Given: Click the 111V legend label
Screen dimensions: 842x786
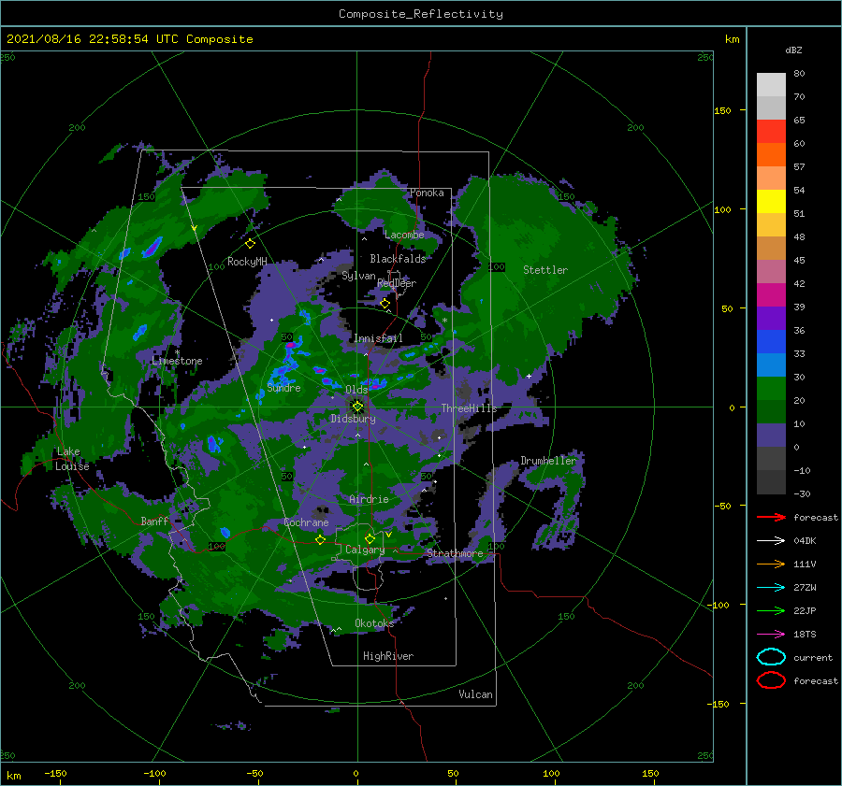Looking at the screenshot, I should [805, 564].
